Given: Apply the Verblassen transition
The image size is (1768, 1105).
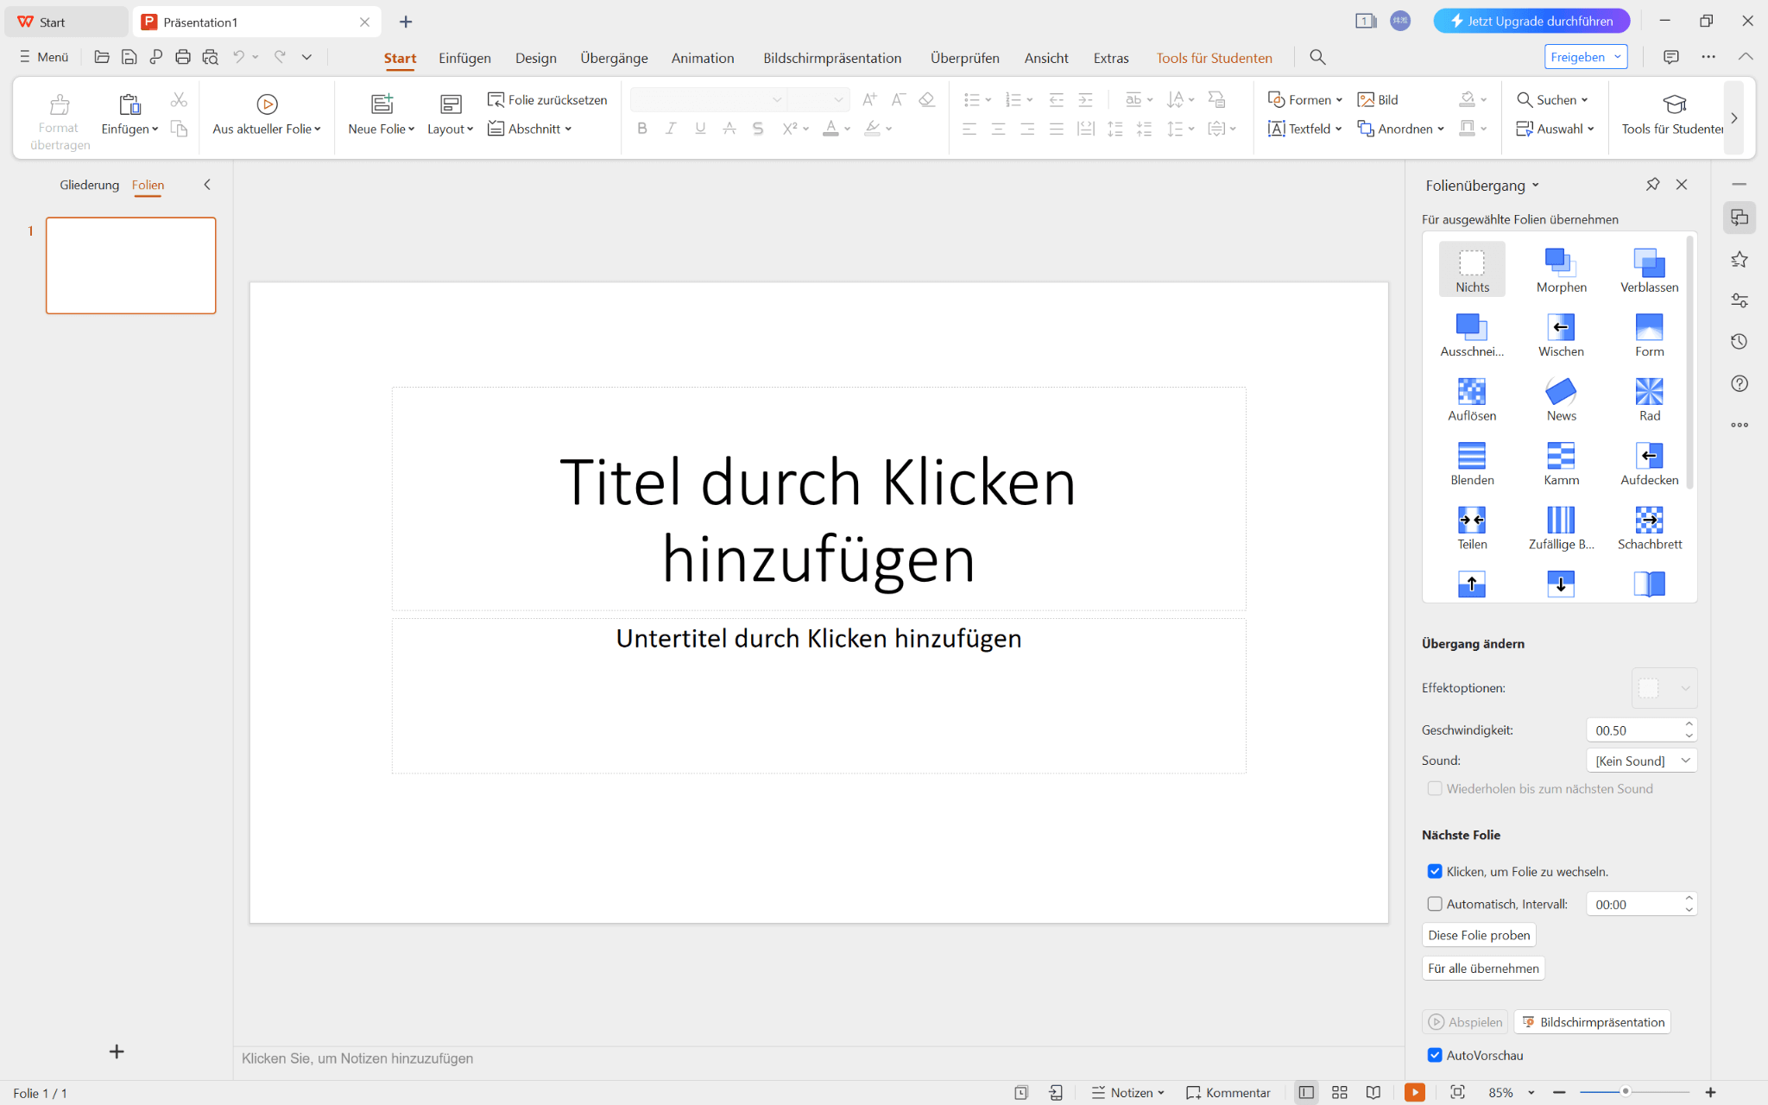Looking at the screenshot, I should click(x=1648, y=268).
